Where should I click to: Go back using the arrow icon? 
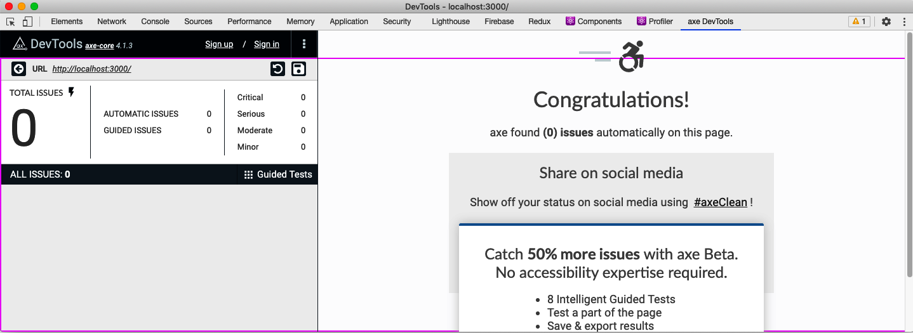point(18,69)
